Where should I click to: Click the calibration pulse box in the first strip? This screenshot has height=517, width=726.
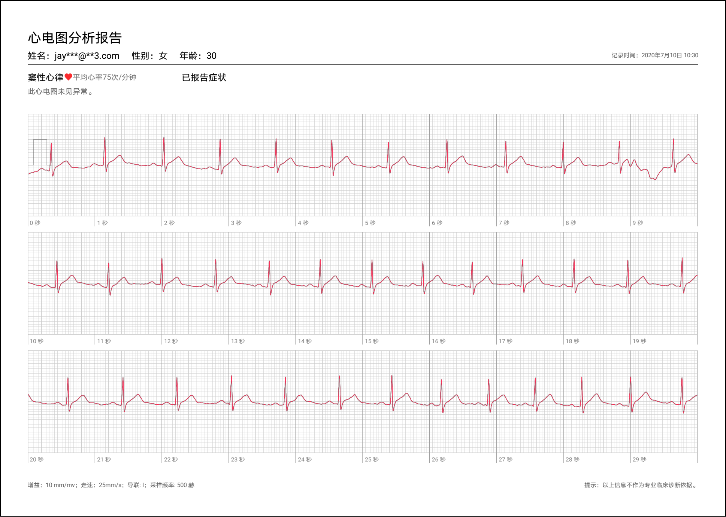click(x=40, y=152)
